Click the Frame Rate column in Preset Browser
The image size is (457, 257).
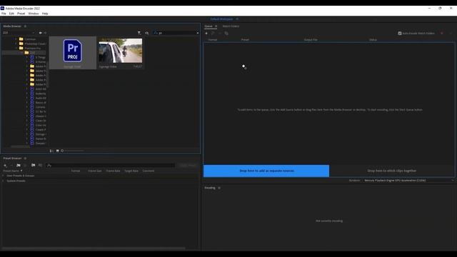(113, 171)
